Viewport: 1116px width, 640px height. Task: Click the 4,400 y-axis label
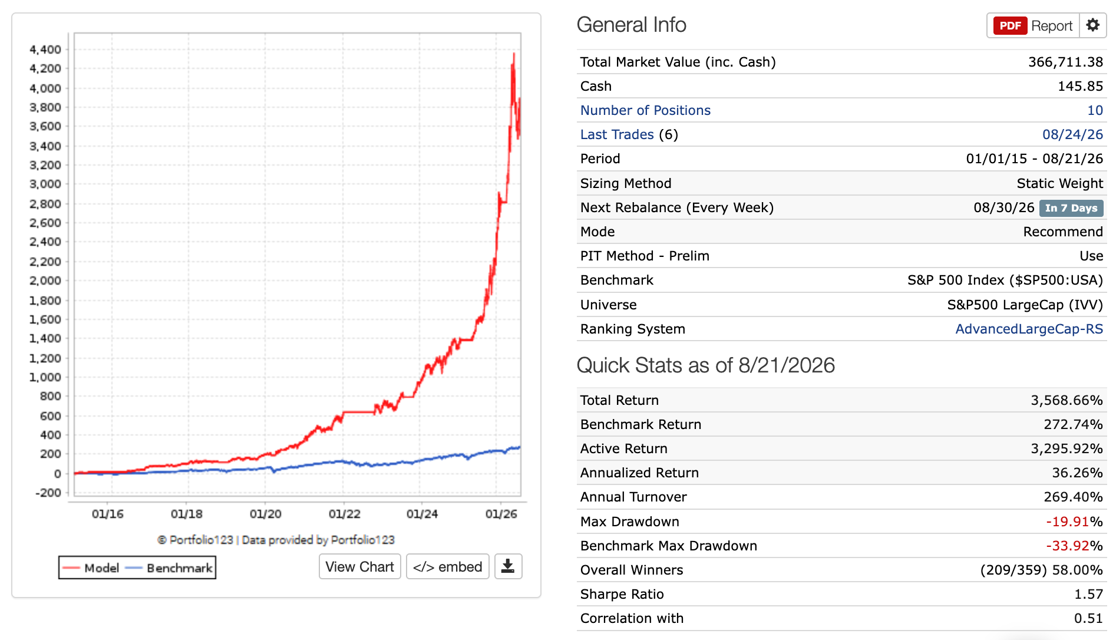[45, 50]
